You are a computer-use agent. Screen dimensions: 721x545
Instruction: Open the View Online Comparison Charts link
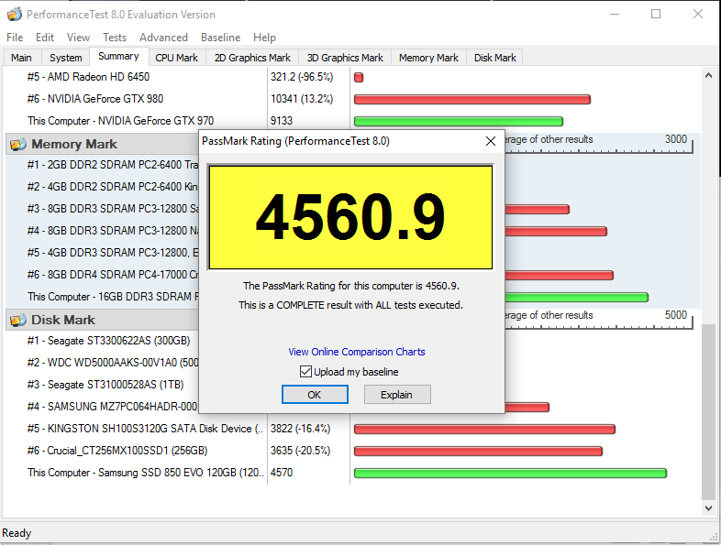tap(357, 352)
